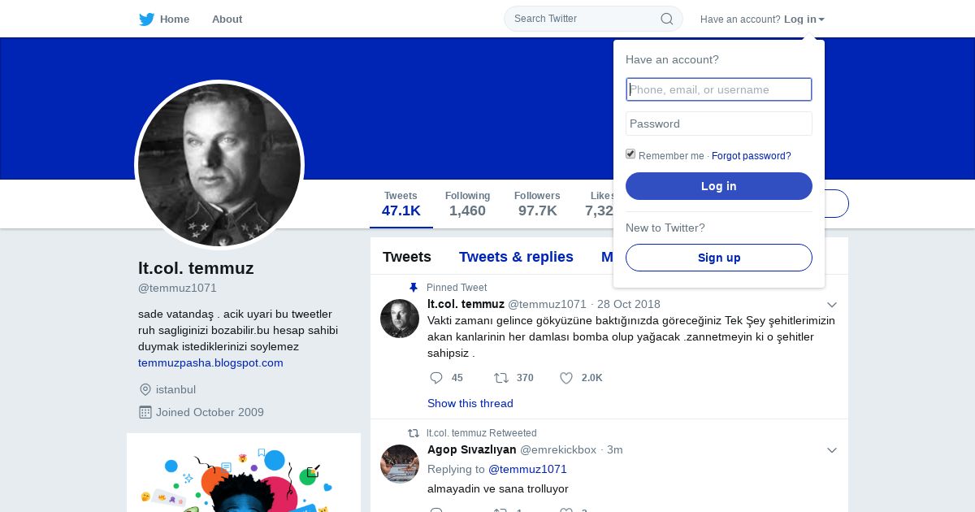
Task: Click the Forgot password link
Action: click(751, 156)
